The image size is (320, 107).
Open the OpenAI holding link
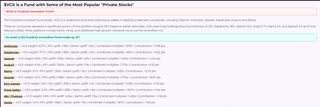(x=9, y=59)
